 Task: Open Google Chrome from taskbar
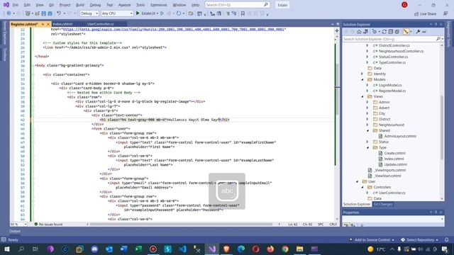pyautogui.click(x=285, y=249)
